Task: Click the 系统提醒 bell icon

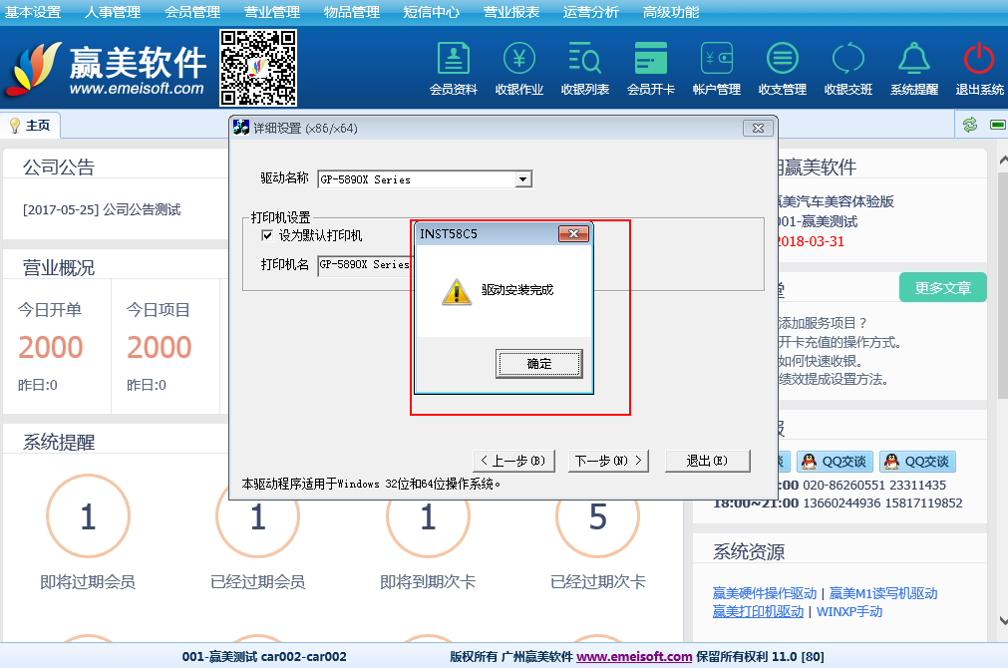Action: pyautogui.click(x=913, y=60)
